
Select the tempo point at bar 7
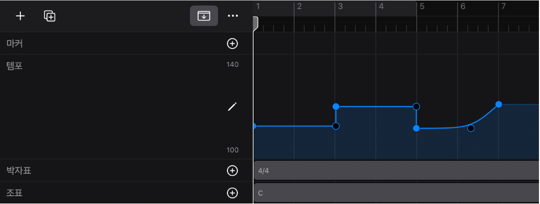499,104
